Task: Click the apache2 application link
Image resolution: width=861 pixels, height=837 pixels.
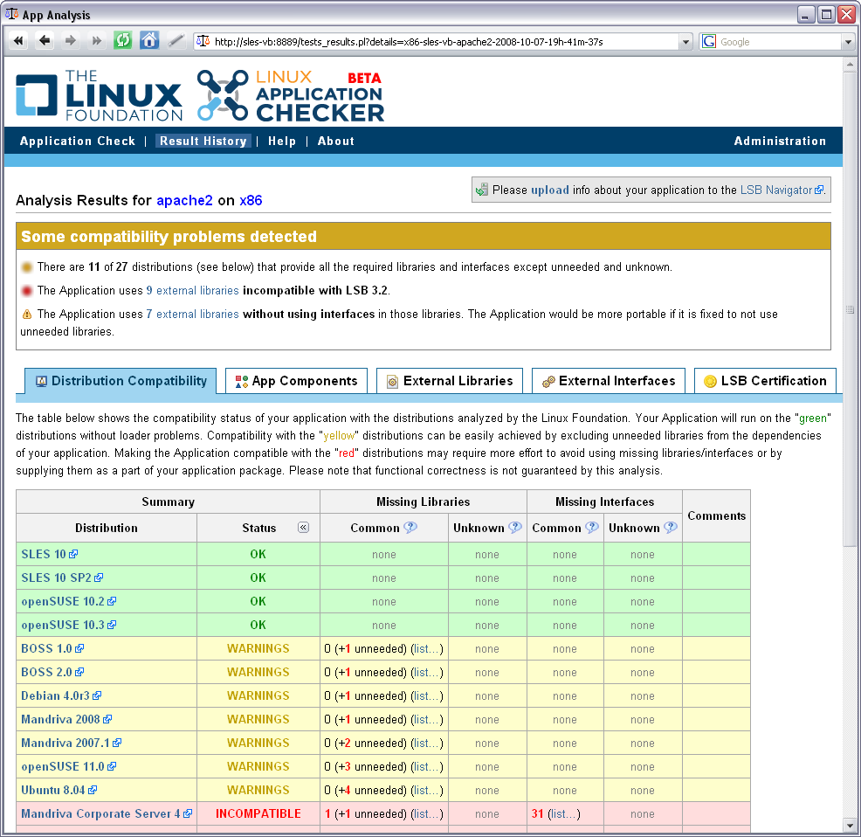Action: point(184,201)
